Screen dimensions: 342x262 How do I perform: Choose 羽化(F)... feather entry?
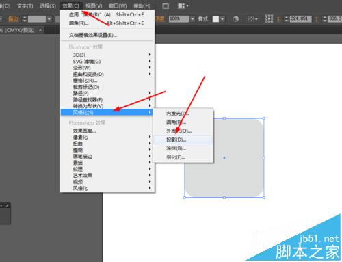[183, 157]
